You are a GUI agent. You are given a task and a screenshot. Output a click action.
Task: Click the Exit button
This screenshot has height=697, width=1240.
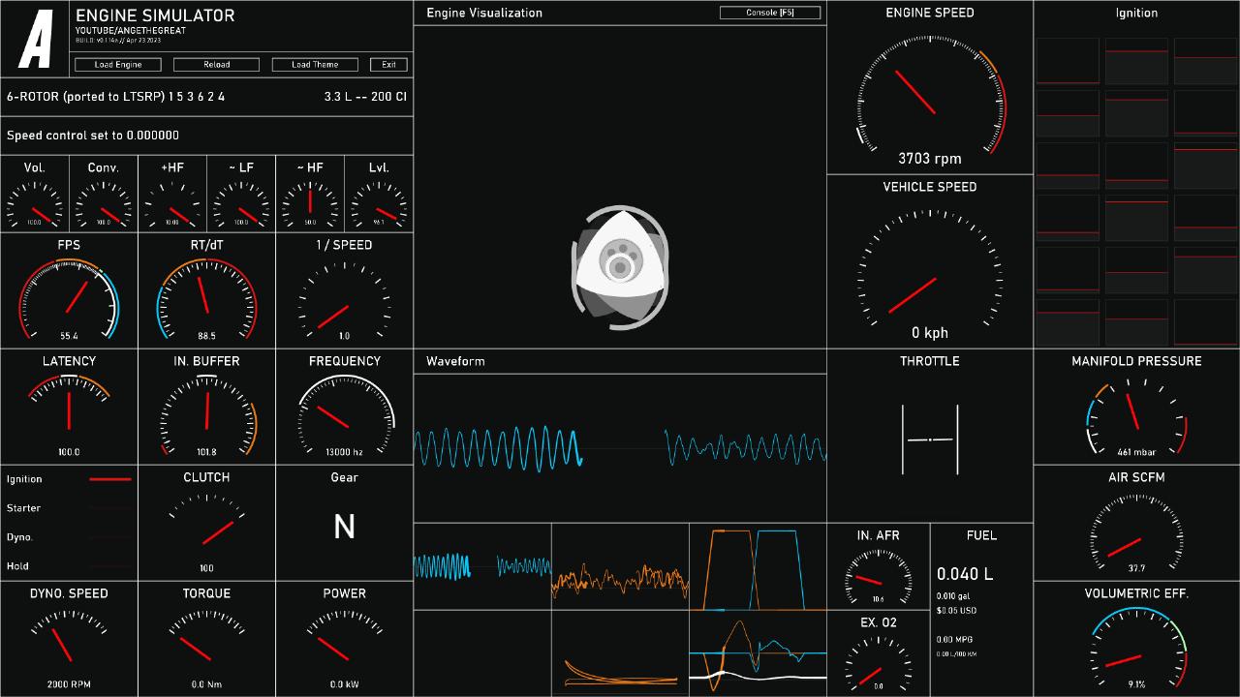(388, 65)
